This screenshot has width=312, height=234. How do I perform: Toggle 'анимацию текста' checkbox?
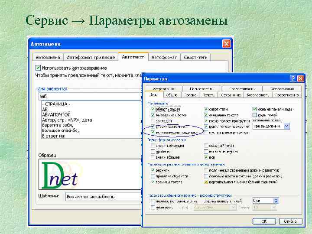206,115
